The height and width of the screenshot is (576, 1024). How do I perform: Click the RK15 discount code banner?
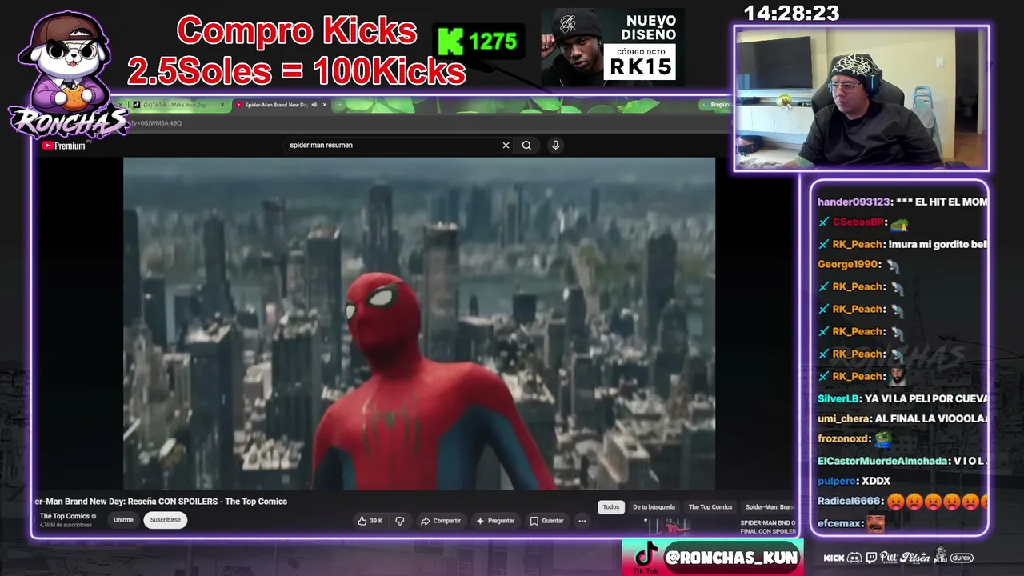click(612, 48)
